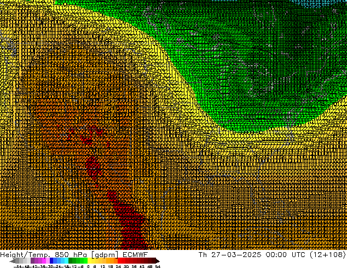Click the "24" legend value

[x=118, y=266]
